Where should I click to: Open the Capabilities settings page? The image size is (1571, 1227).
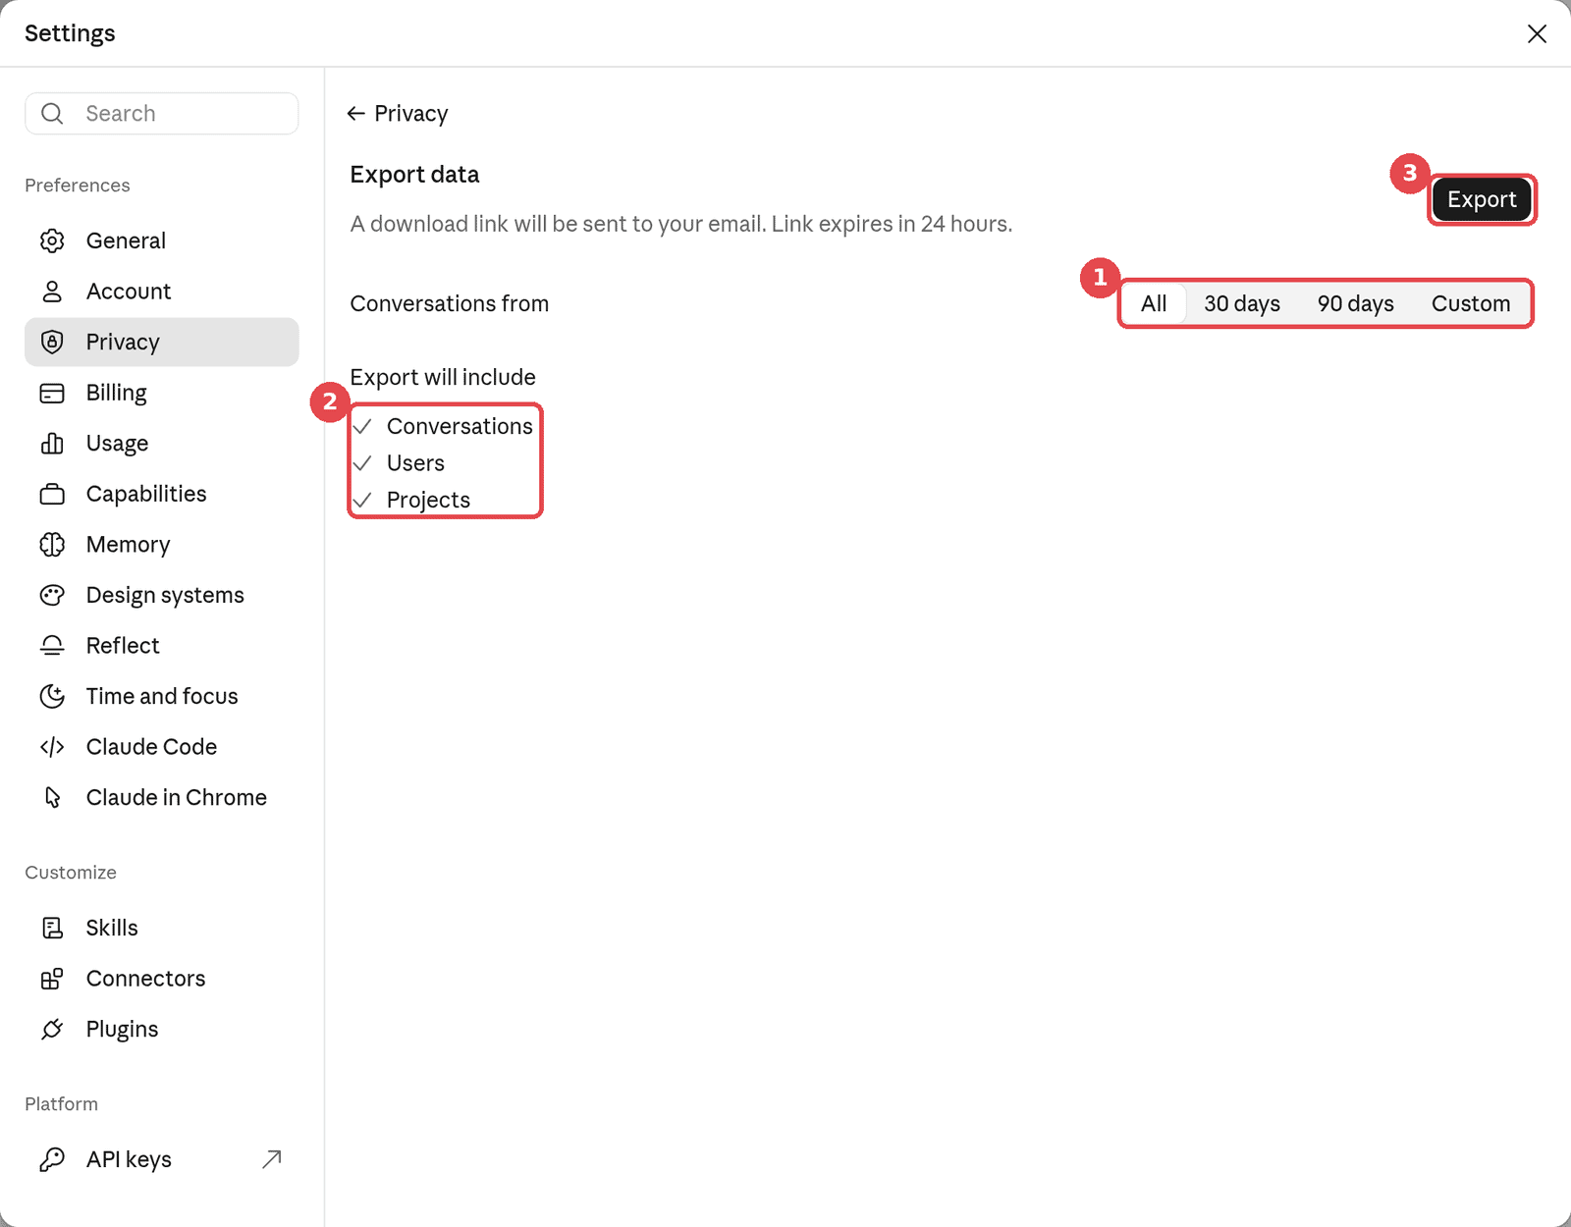(x=162, y=494)
